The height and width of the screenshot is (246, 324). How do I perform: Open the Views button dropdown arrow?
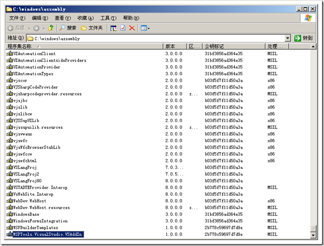(x=149, y=29)
